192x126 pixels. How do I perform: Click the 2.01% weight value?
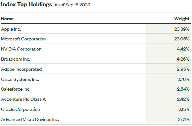[x=183, y=119]
